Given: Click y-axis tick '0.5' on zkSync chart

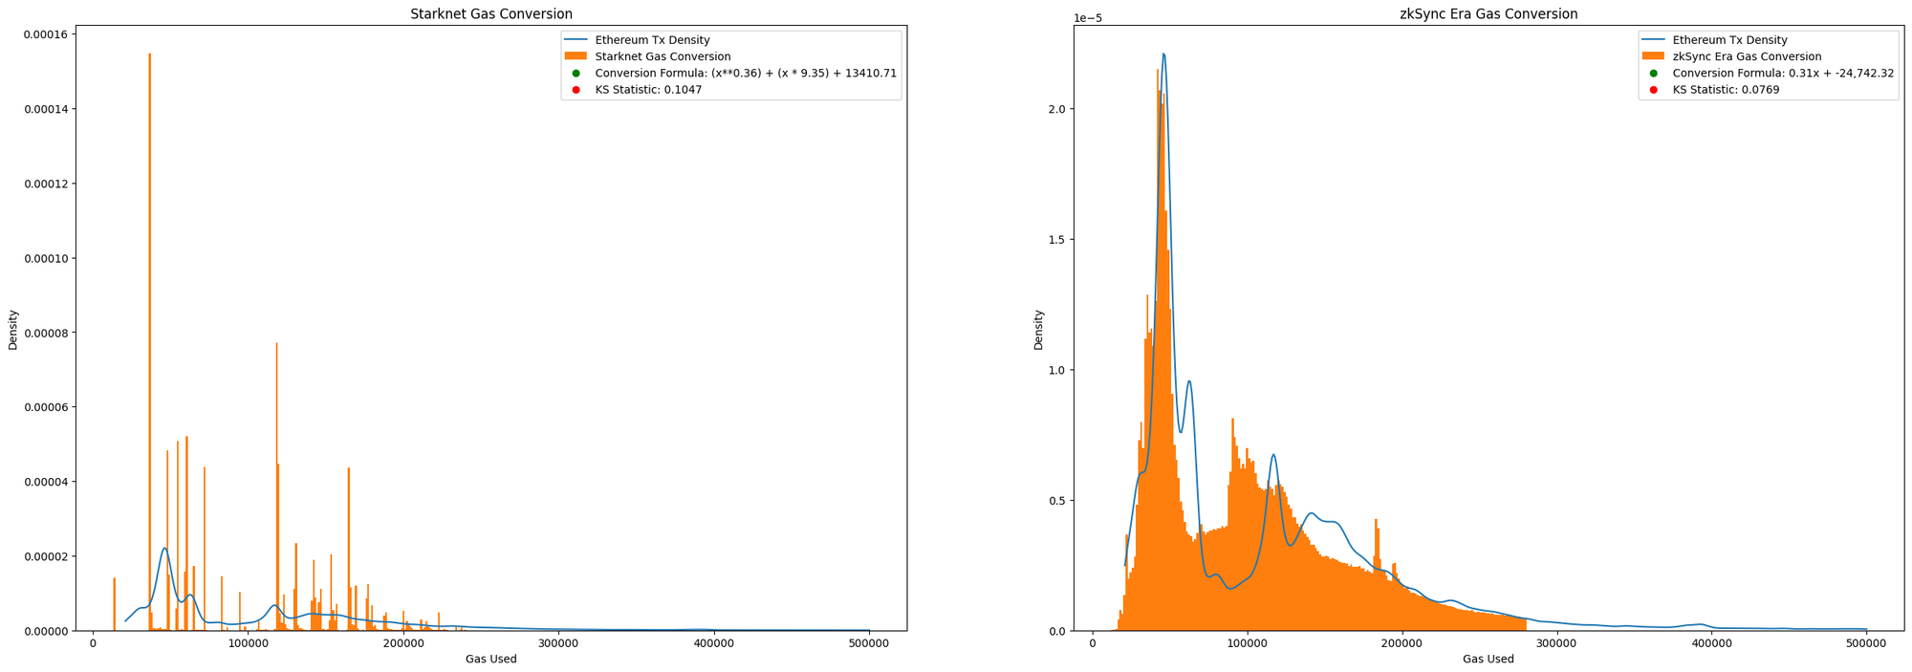Looking at the screenshot, I should tap(1056, 501).
